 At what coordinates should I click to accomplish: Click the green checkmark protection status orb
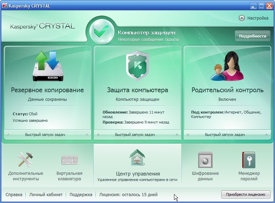pos(102,31)
